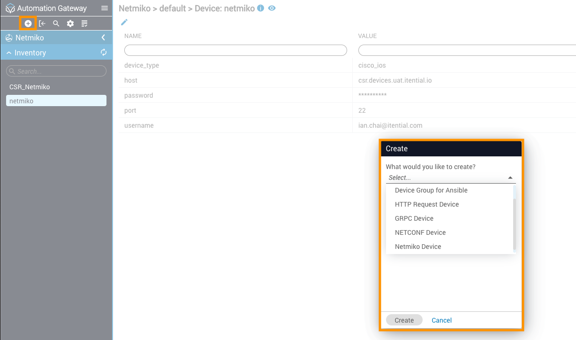Screen dimensions: 576x340
Task: Collapse the Inventory section
Action: click(9, 53)
